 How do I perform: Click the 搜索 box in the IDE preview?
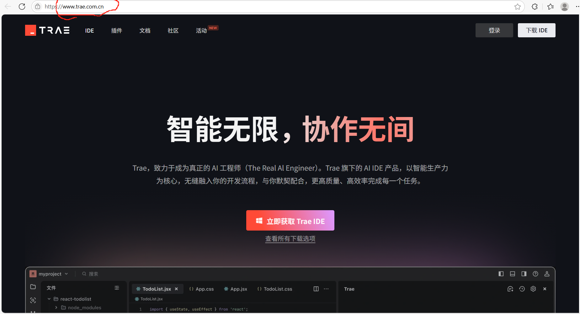click(90, 274)
